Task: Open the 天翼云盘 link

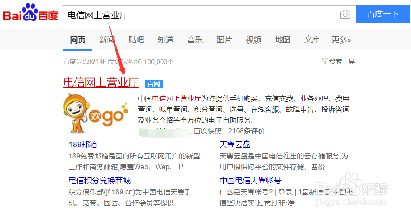Action: (x=235, y=144)
